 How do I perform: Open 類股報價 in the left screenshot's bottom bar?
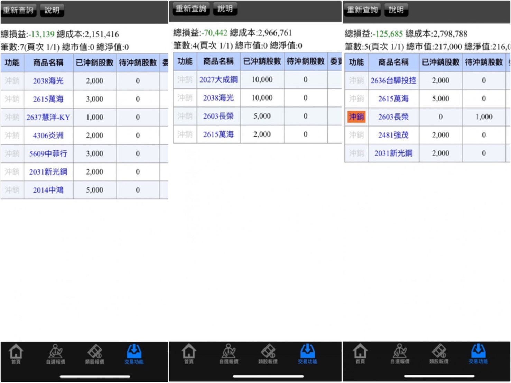95,354
